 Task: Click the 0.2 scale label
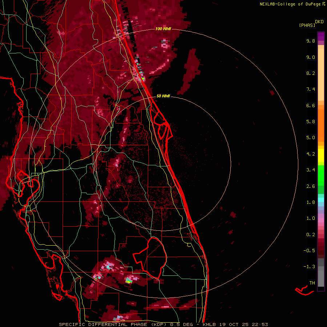(311, 235)
